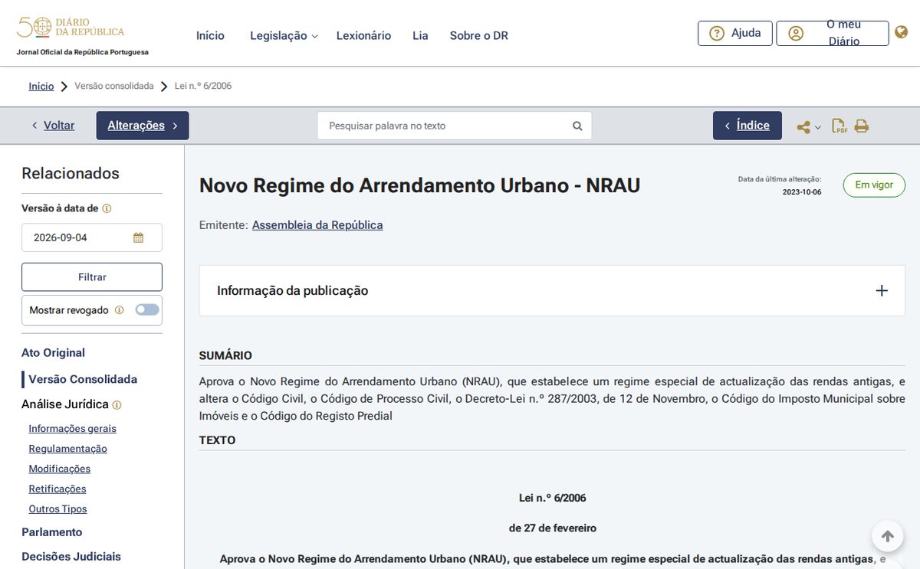Image resolution: width=920 pixels, height=569 pixels.
Task: Open the Alterações button
Action: [143, 126]
